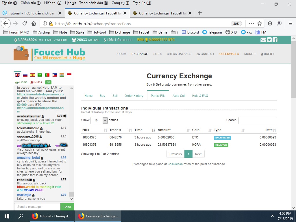Image resolution: width=296 pixels, height=222 pixels.
Task: Click the chat scroll down arrow
Action: coord(72,199)
